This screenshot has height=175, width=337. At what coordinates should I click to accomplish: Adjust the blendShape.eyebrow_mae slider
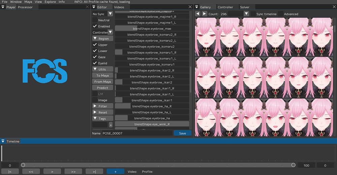[x=152, y=29]
